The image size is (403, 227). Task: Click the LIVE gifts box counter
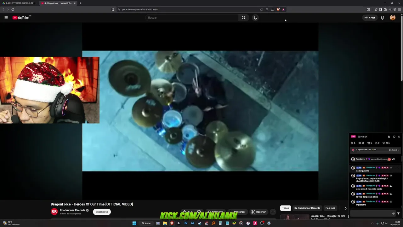point(370,143)
